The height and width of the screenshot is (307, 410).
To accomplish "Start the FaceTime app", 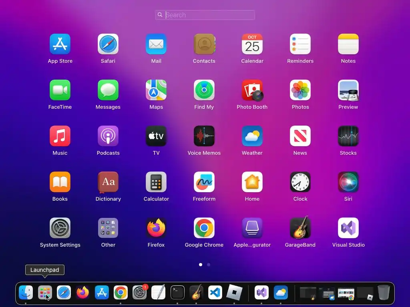I will [x=60, y=90].
